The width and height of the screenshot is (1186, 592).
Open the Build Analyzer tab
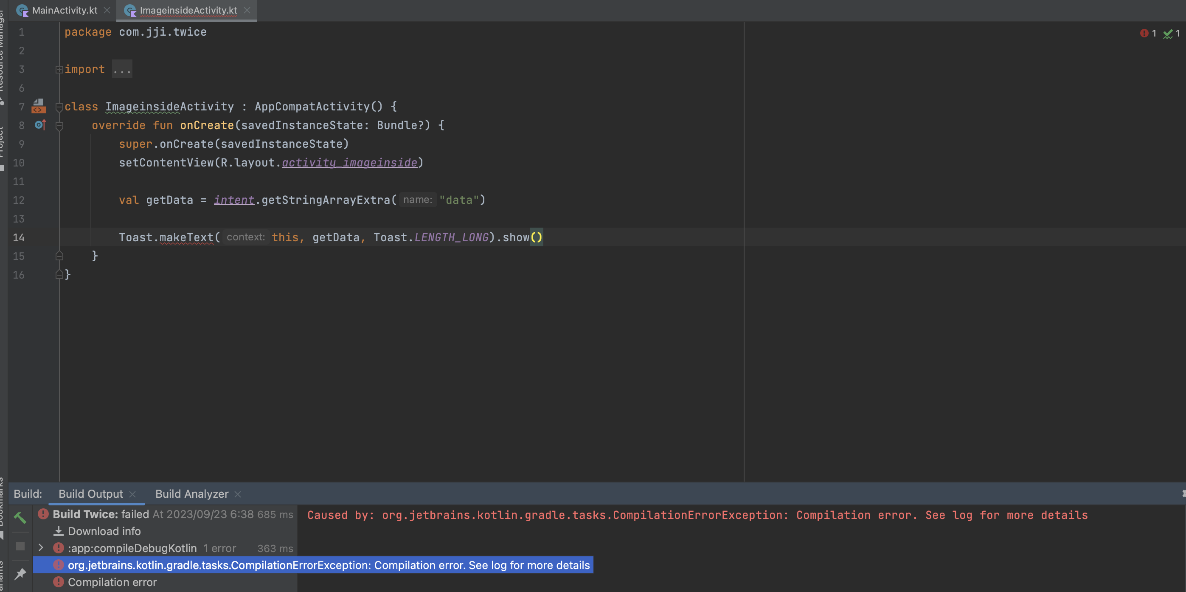pos(191,494)
